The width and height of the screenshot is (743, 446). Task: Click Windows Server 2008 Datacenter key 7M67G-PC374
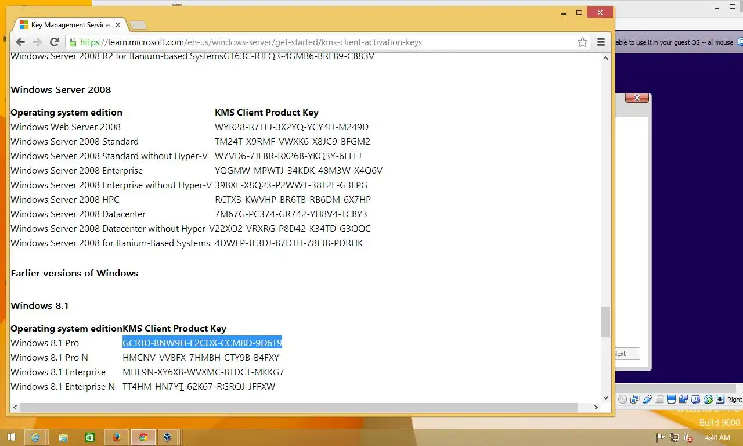(x=291, y=214)
